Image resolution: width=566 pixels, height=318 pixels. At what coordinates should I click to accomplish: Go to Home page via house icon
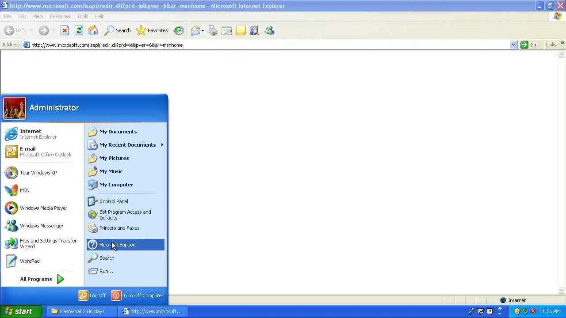pos(93,30)
